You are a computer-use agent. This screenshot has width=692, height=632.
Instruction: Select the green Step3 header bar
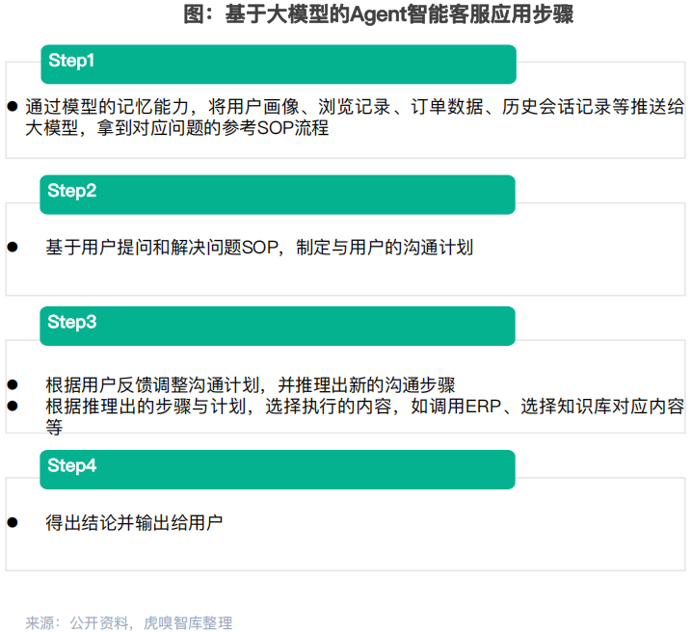coord(278,326)
